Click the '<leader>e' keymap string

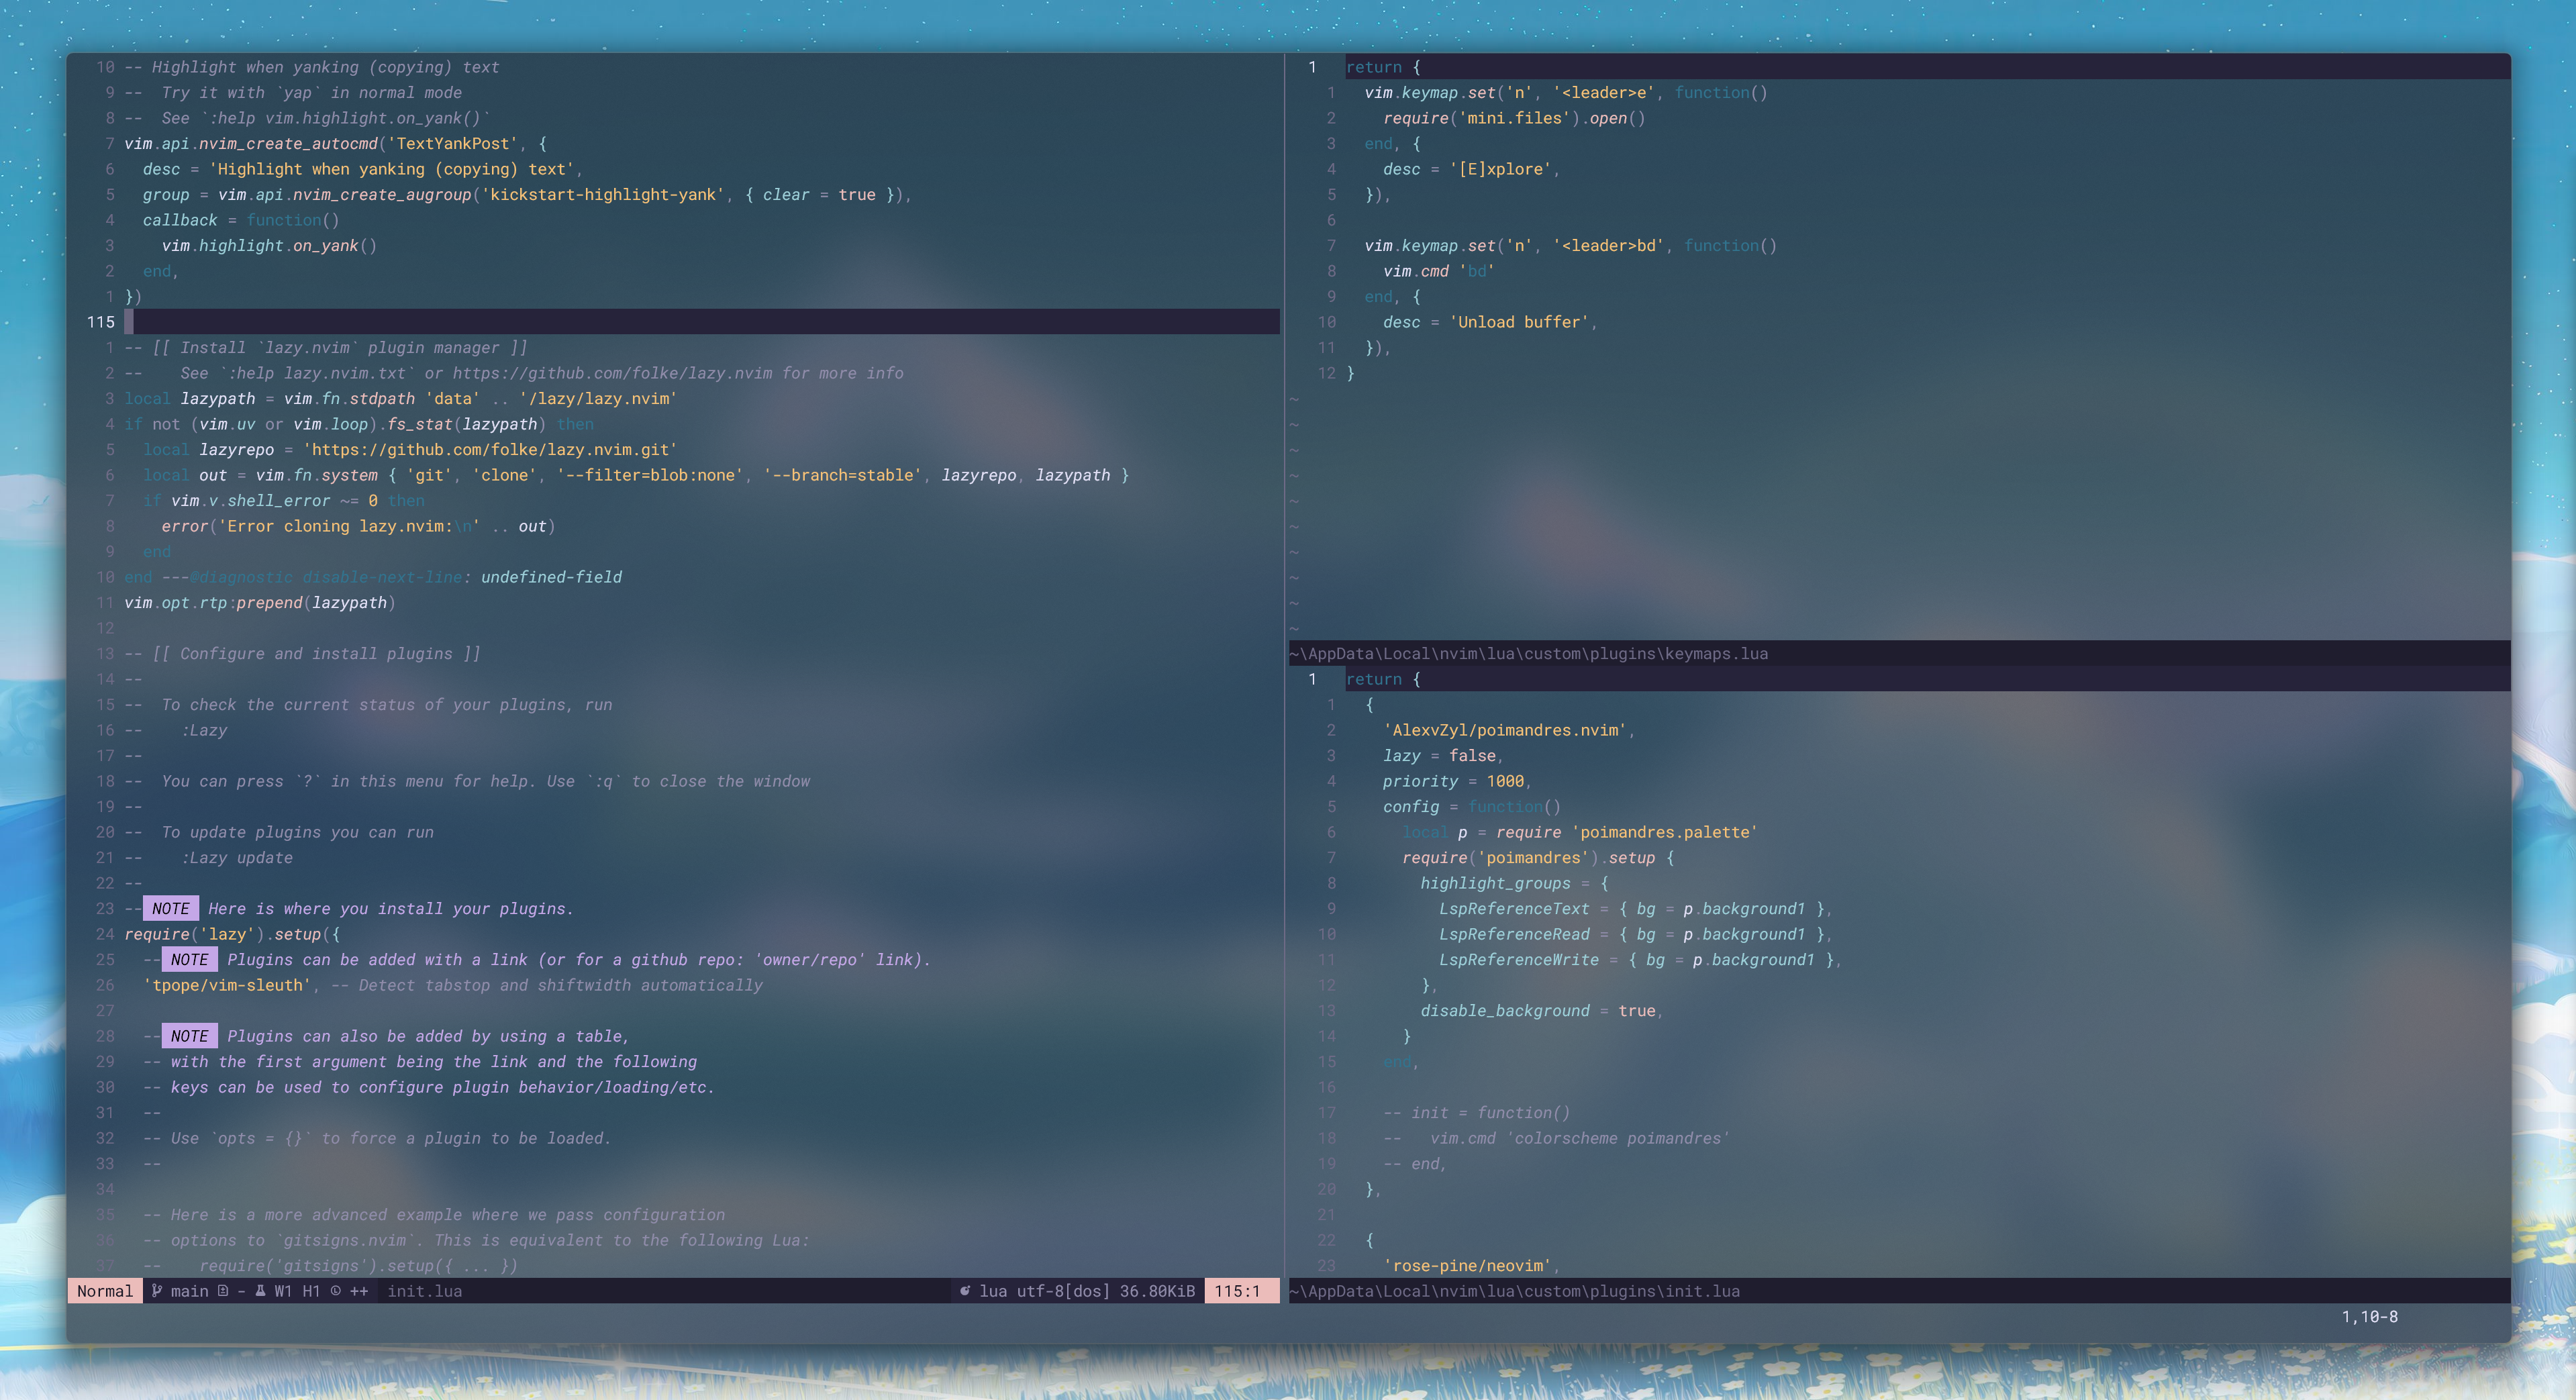coord(1603,93)
